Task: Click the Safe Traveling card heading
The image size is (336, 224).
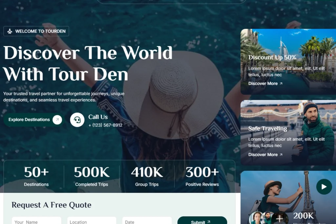Action: point(267,129)
